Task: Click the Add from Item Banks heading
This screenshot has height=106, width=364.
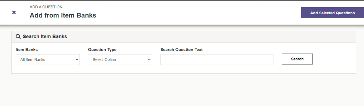Action: pos(63,16)
